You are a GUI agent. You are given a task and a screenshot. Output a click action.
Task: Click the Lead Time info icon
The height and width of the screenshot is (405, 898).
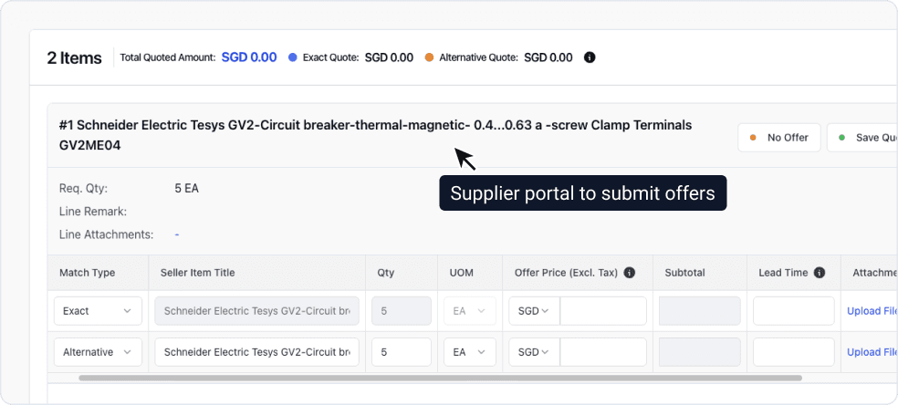[x=820, y=273]
